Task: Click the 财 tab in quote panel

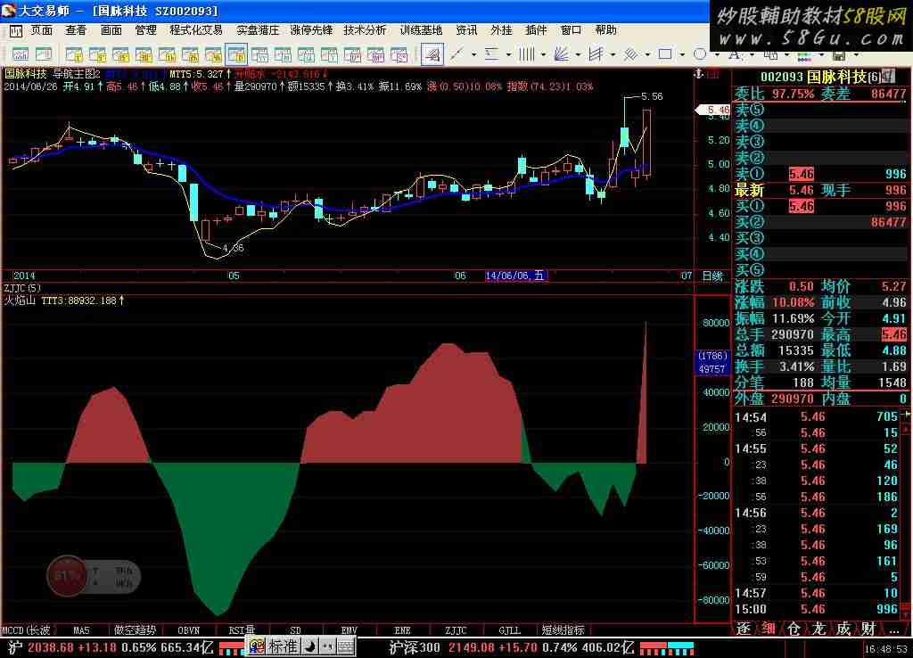Action: 868,629
